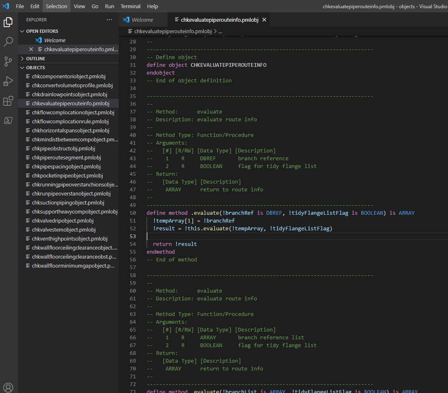Open the Run and Debug view icon
448x393 pixels.
coord(8,81)
